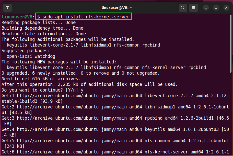Viewport: 233px width, 156px height.
Task: Open a new terminal tab
Action: point(7,8)
